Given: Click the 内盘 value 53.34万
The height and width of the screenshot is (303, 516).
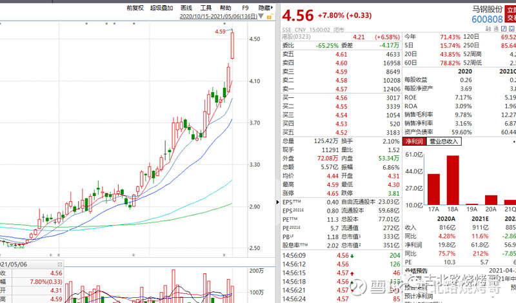Looking at the screenshot, I should [389, 159].
